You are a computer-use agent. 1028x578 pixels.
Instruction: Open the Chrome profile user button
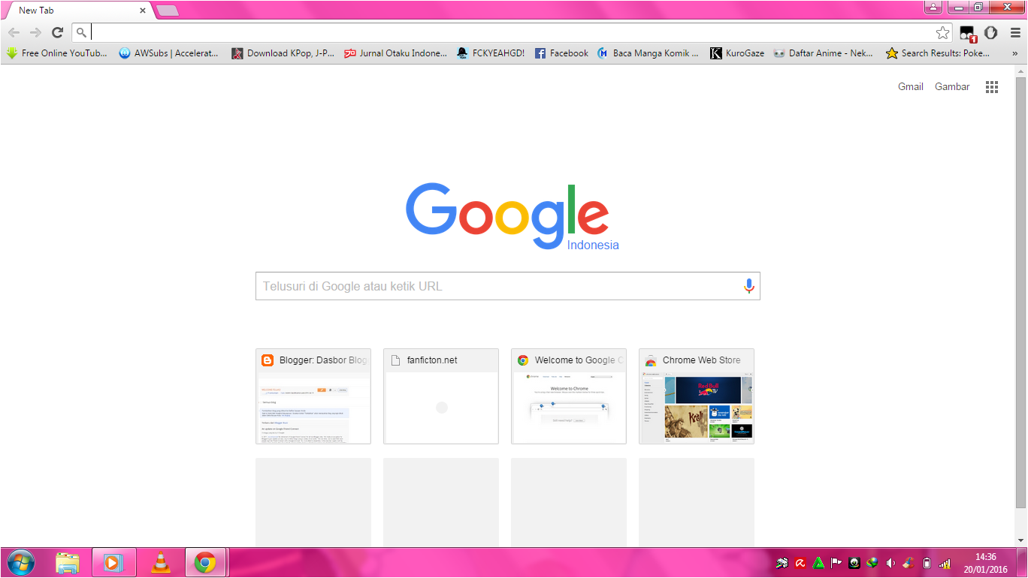tap(933, 7)
